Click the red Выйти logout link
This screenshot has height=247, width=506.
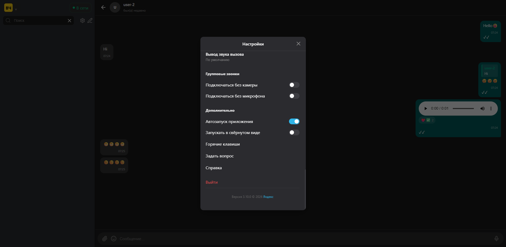pos(211,182)
